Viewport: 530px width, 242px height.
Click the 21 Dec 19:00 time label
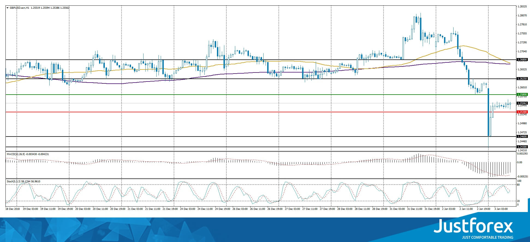(170, 209)
